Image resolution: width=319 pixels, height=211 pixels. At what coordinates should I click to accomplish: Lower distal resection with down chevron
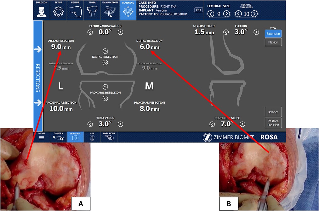coord(105,63)
